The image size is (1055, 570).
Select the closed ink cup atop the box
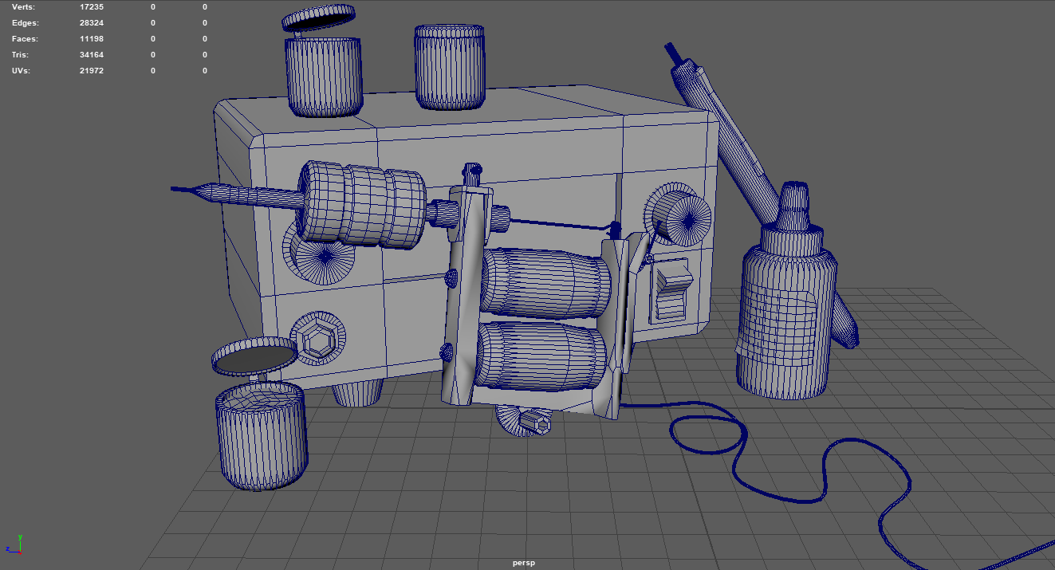450,67
